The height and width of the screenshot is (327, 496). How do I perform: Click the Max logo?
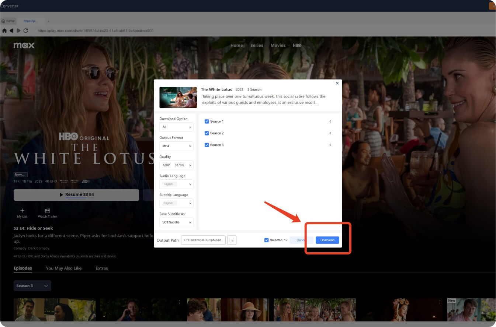(24, 45)
